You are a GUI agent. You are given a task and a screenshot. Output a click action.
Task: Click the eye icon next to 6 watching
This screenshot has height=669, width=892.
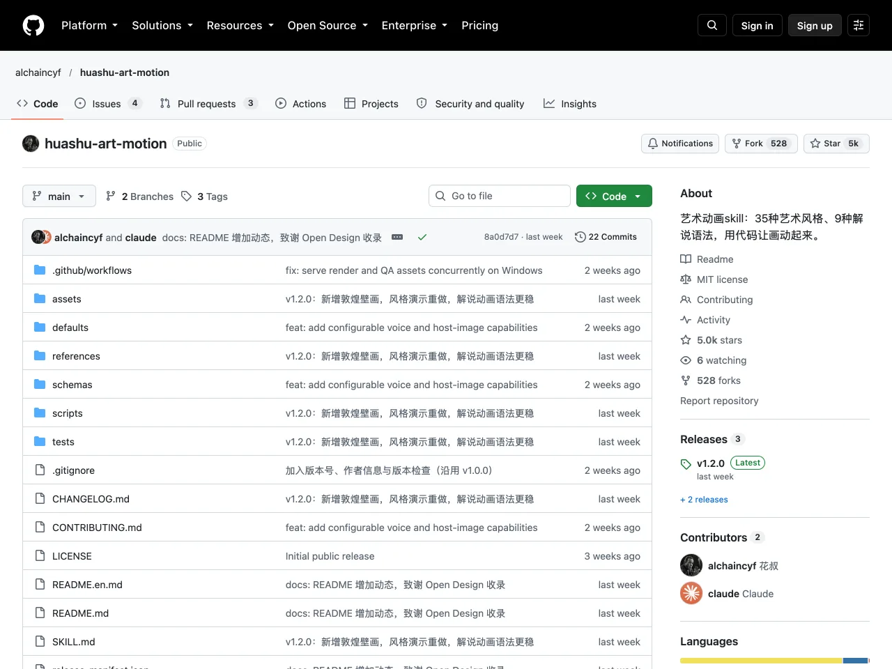686,360
